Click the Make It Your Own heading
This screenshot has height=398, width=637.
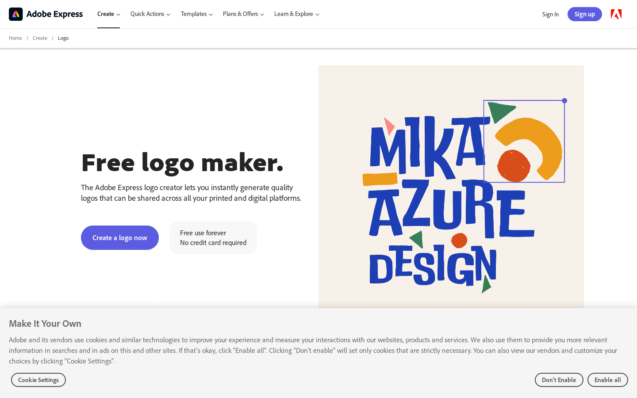point(45,324)
